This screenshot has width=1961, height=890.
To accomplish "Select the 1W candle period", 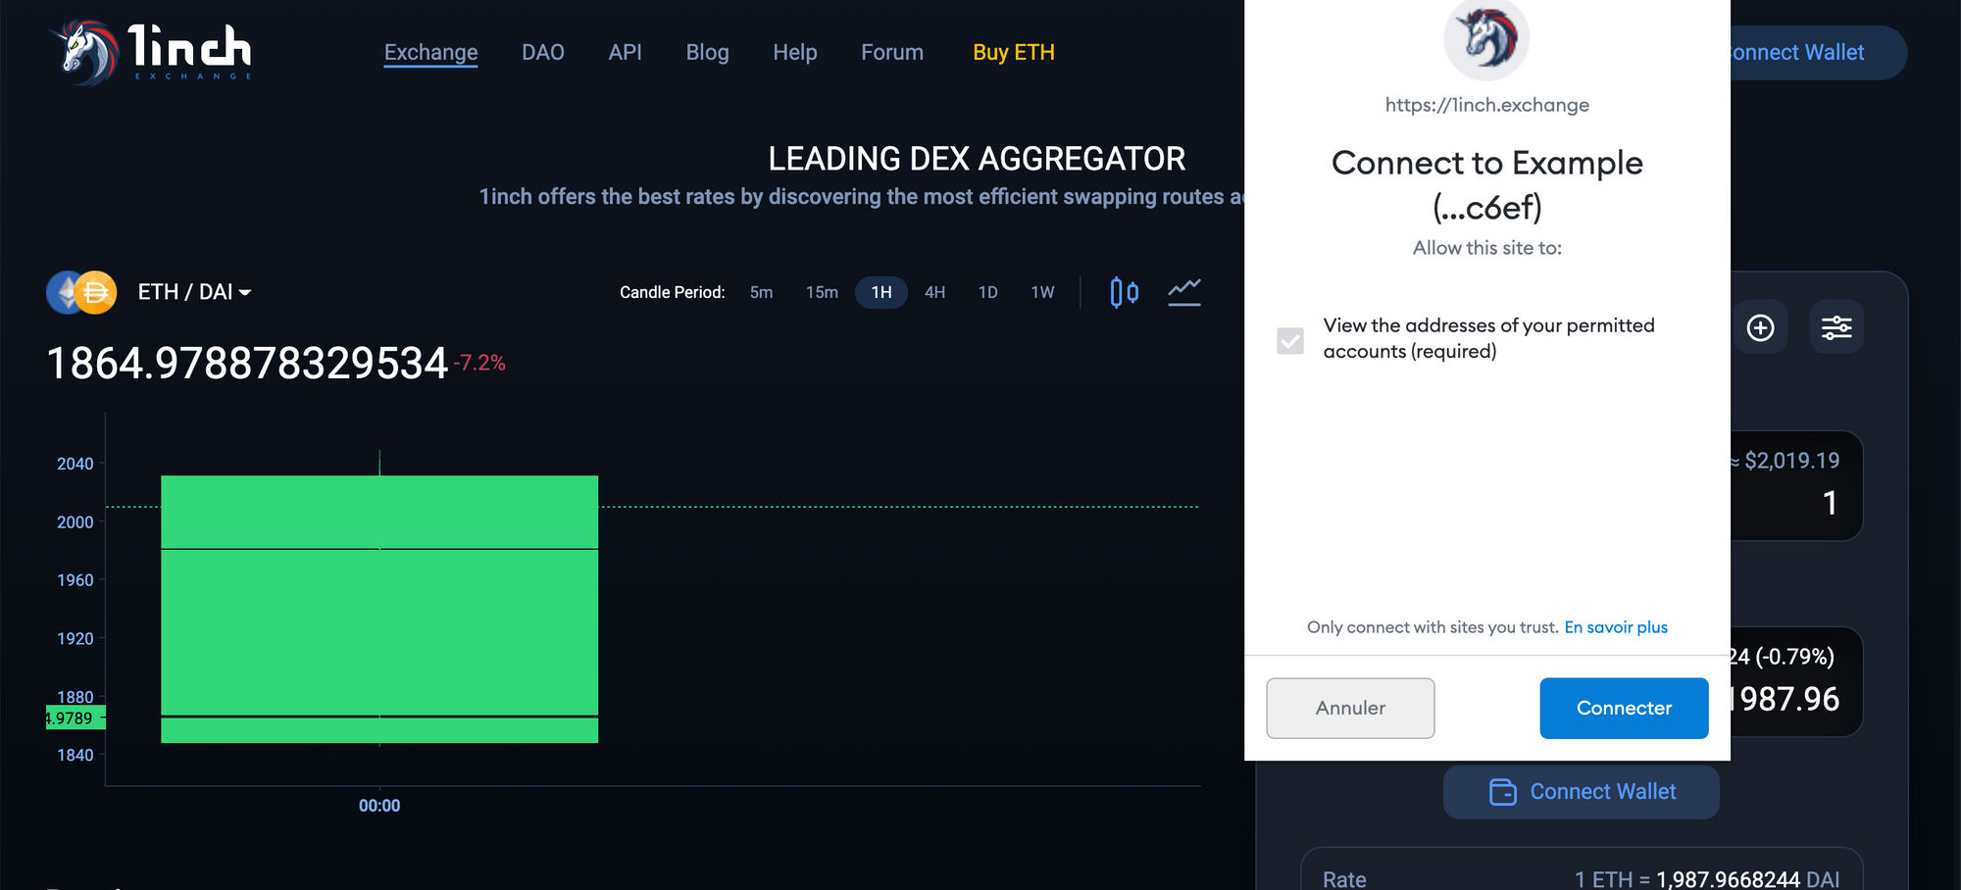I will click(1043, 292).
